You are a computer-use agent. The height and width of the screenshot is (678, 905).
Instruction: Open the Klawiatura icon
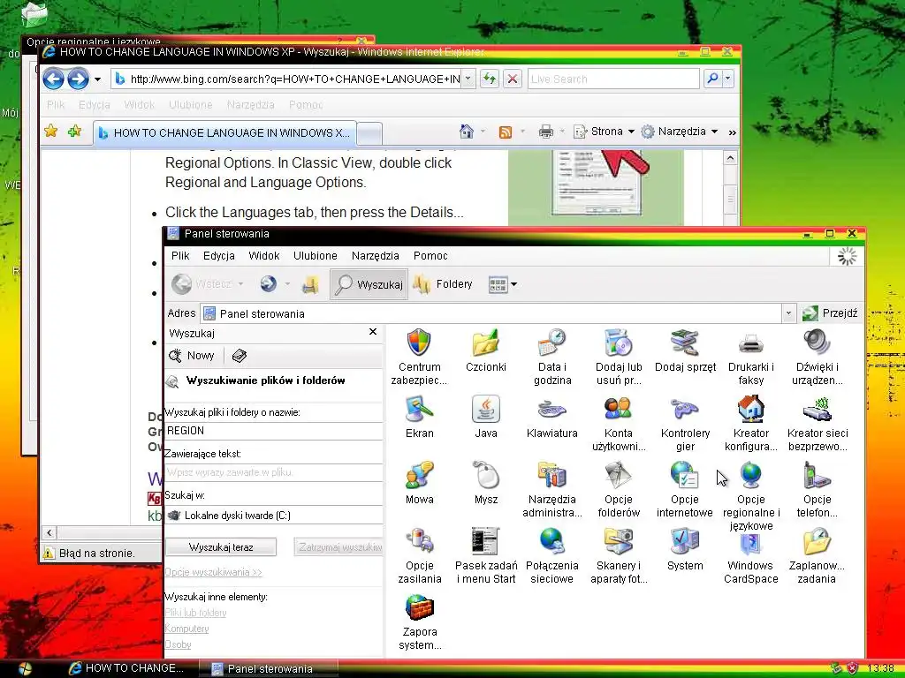point(551,417)
